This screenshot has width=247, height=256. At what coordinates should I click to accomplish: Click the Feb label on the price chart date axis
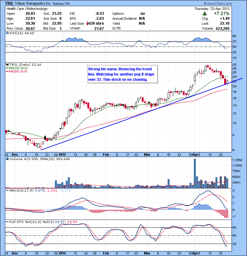[106, 155]
